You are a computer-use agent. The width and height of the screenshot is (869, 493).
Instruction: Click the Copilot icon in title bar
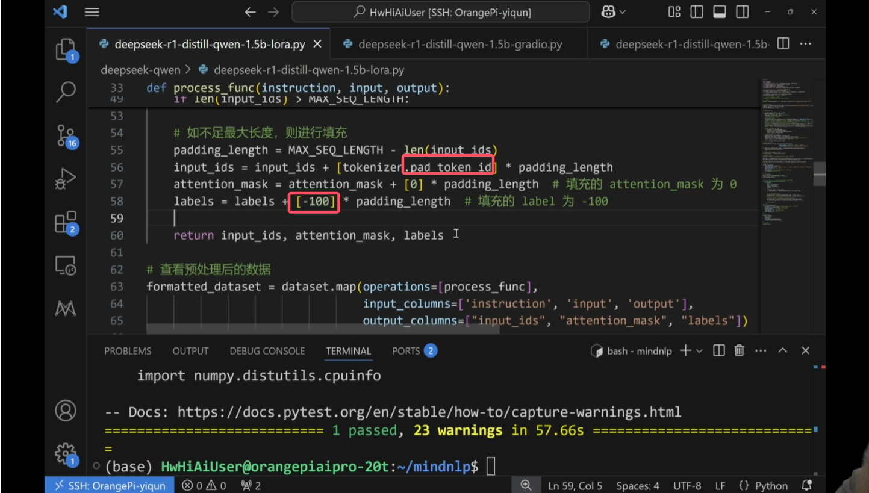pos(608,12)
